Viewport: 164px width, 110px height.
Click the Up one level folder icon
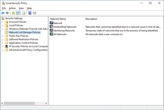pos(13,13)
